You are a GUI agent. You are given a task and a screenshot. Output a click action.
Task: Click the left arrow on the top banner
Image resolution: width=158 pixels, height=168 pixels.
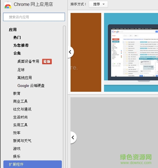pos(71,52)
